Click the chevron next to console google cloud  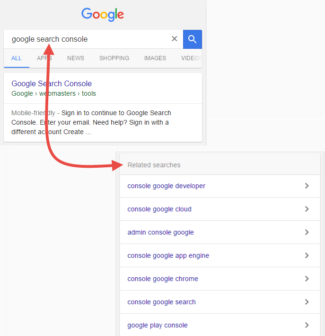(307, 209)
